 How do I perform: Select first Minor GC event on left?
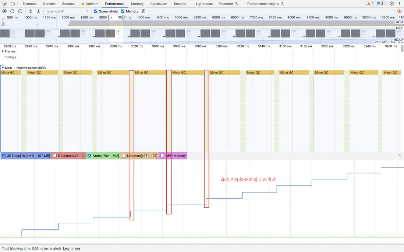(x=11, y=72)
